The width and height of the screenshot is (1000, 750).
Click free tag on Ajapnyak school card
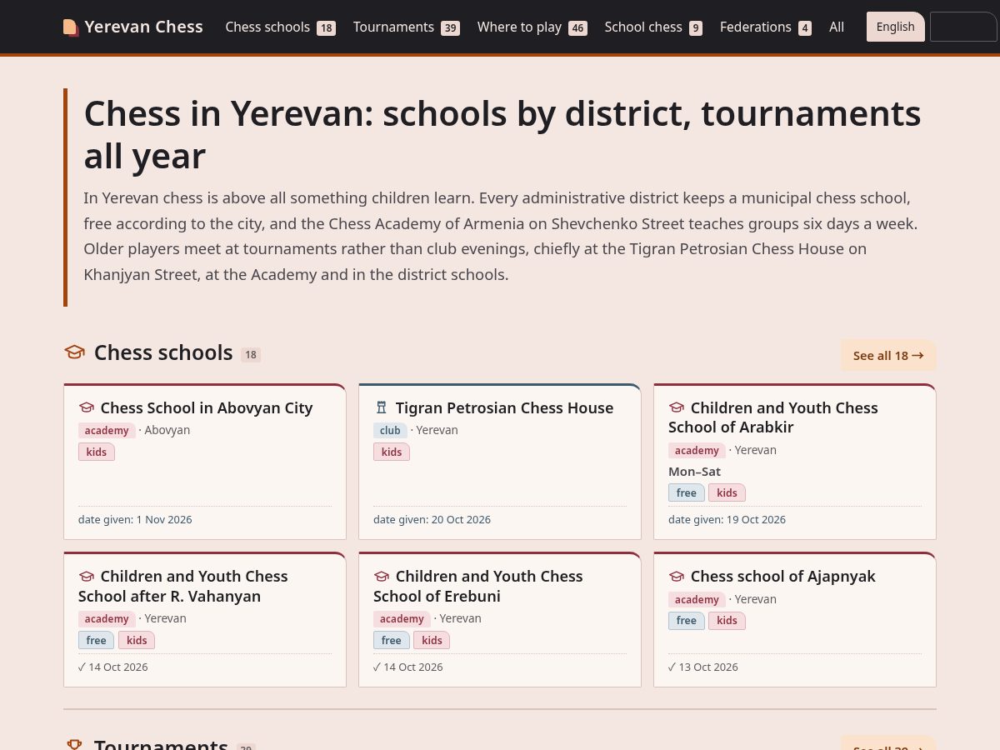click(x=687, y=621)
